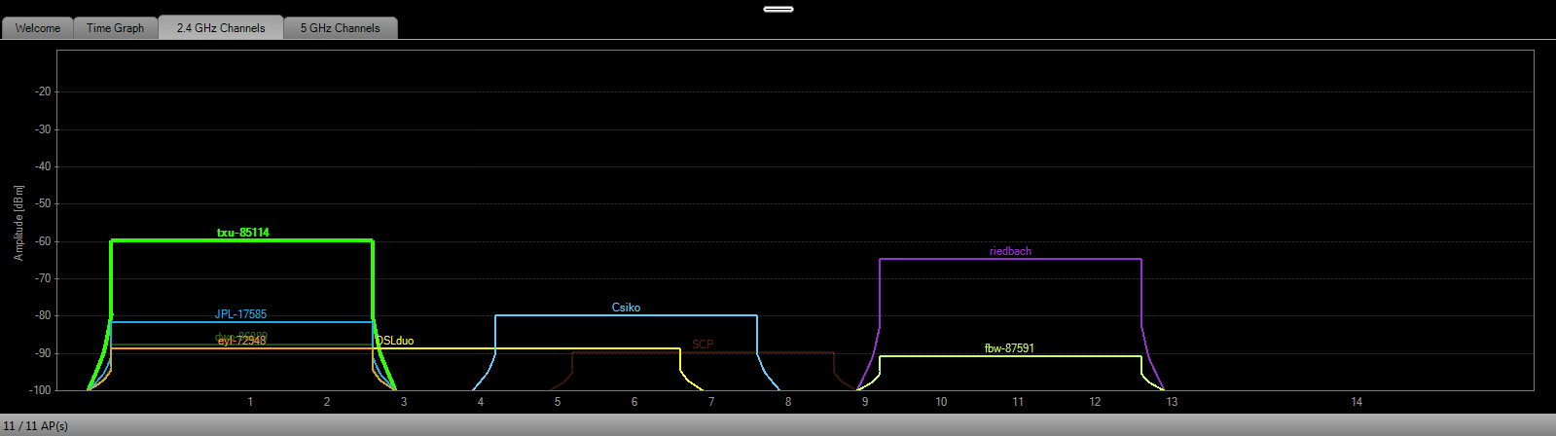Select the JPL-17585 network label
This screenshot has height=436, width=1556.
(240, 314)
